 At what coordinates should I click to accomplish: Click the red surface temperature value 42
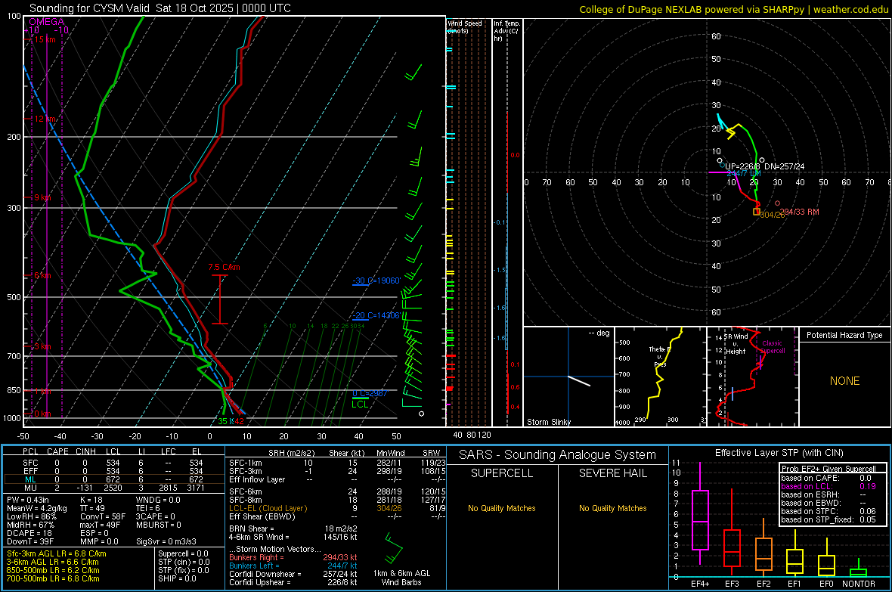pos(240,421)
